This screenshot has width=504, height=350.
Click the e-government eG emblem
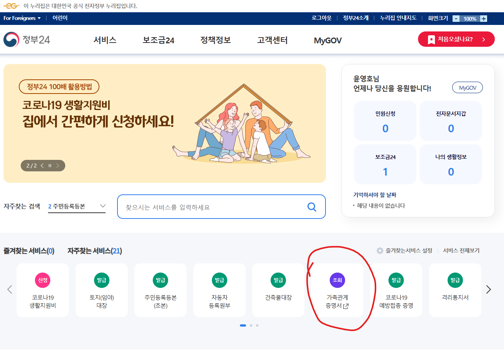12,6
